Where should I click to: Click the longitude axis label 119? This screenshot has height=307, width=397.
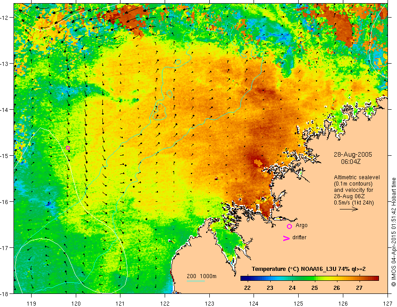coord(32,303)
